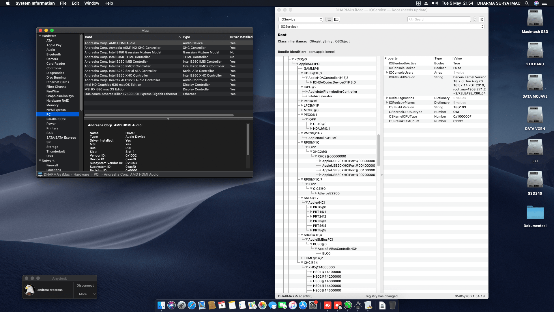Open Messages icon in Dock
This screenshot has width=554, height=312.
[272, 305]
